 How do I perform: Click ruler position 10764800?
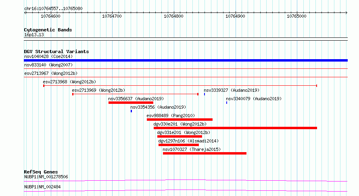[173, 16]
